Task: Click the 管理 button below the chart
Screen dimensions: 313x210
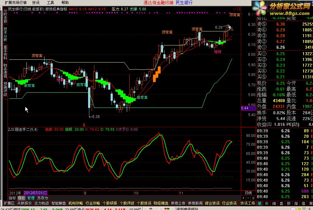Action: pyautogui.click(x=31, y=198)
